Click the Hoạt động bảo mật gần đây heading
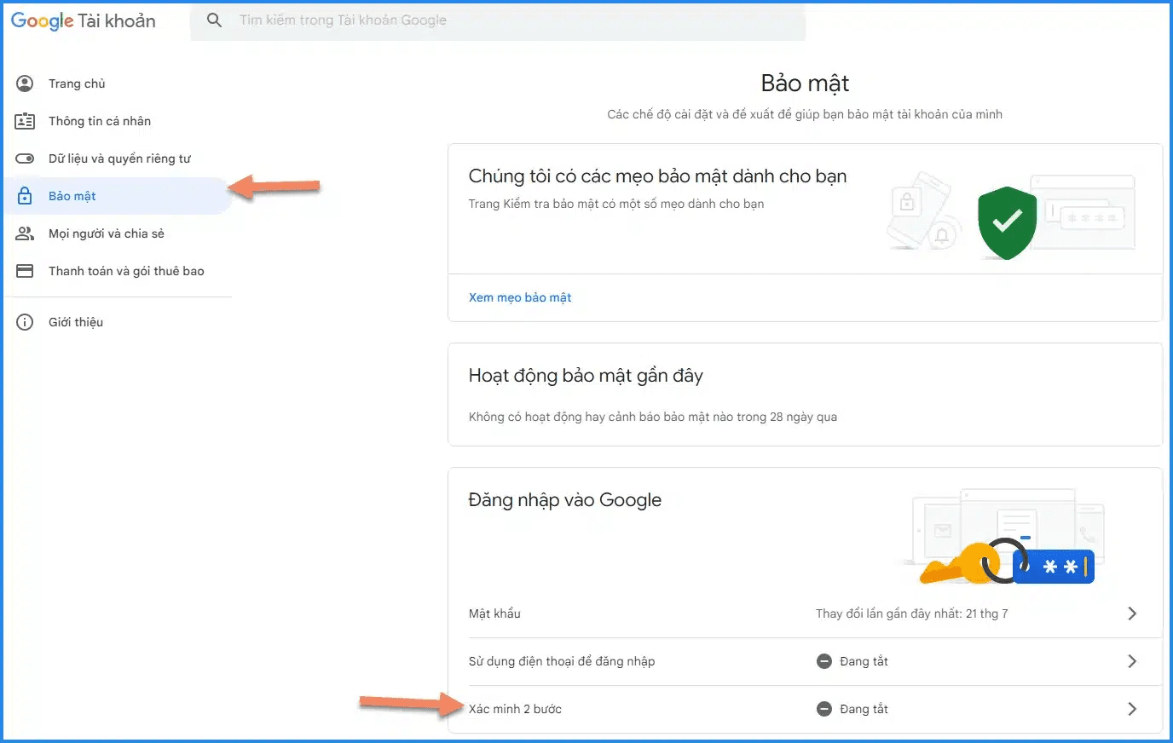Image resolution: width=1173 pixels, height=743 pixels. coord(586,376)
